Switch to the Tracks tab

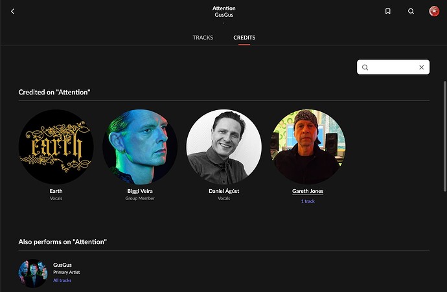(x=203, y=38)
